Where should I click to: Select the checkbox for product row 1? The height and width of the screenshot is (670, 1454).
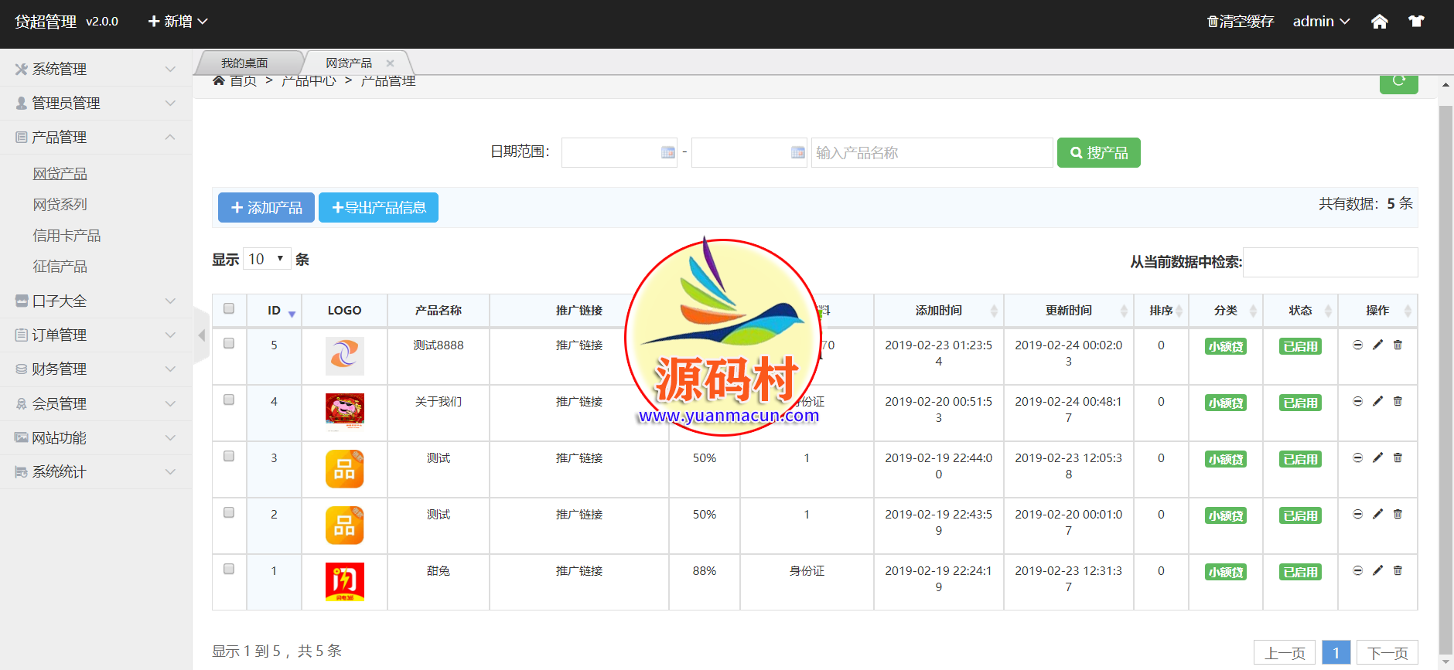click(x=229, y=569)
